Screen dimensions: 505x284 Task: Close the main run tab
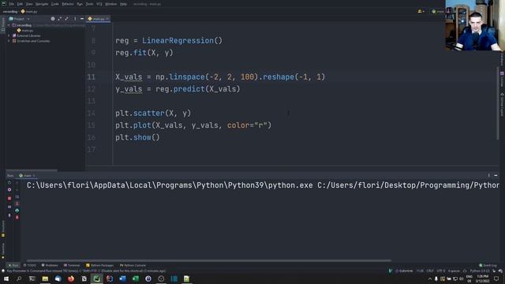(34, 175)
